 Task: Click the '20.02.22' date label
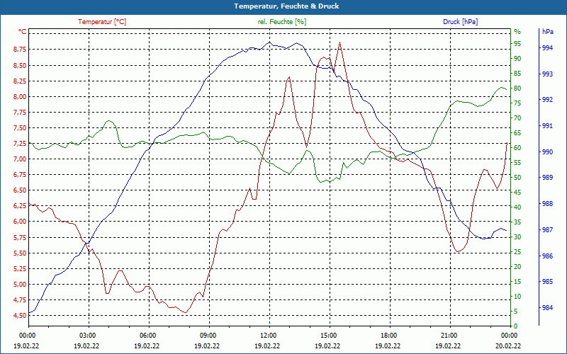(508, 346)
